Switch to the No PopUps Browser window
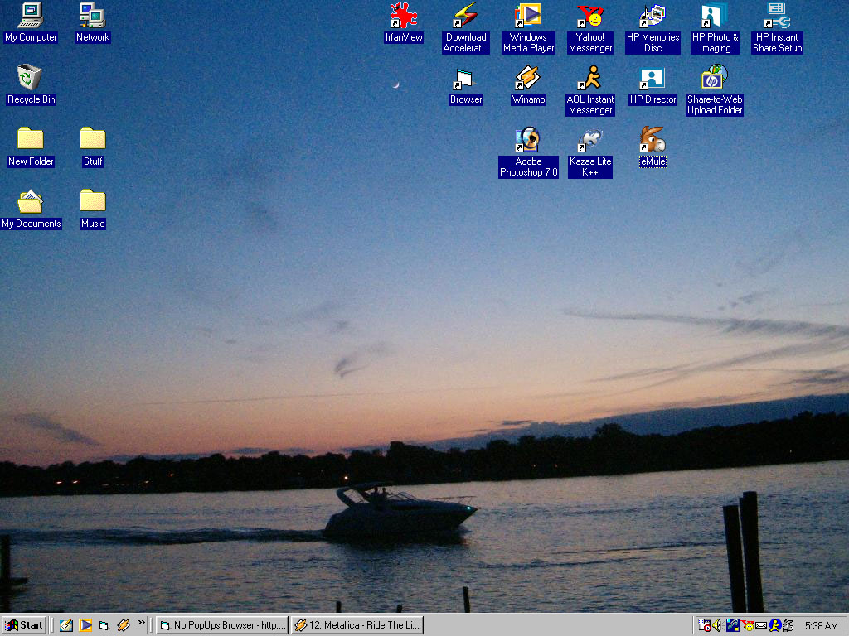This screenshot has width=849, height=636. click(222, 625)
